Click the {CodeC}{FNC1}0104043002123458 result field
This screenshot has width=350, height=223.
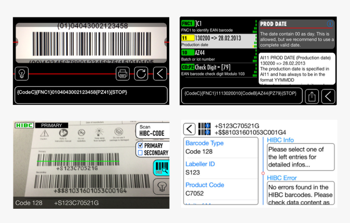pos(91,95)
